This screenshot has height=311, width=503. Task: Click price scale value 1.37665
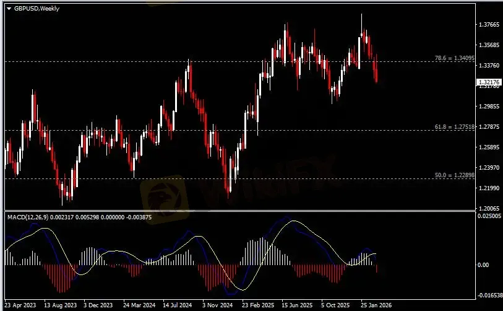[489, 24]
